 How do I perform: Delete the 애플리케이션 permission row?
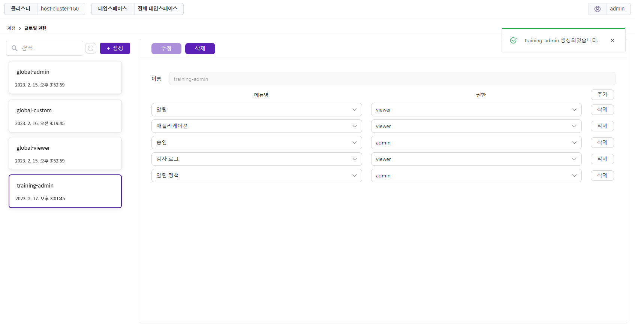(x=602, y=126)
